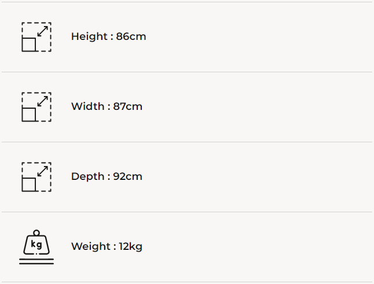
Task: Click the solid square in Width icon
Action: [29, 115]
